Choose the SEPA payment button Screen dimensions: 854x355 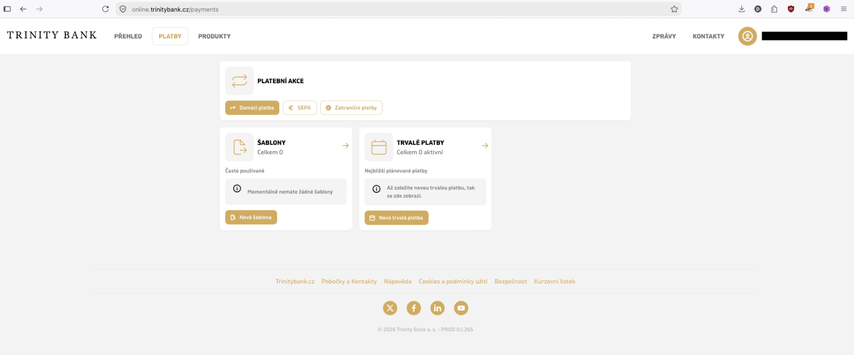pyautogui.click(x=300, y=108)
